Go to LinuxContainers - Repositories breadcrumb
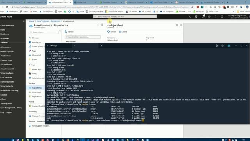 (48, 21)
